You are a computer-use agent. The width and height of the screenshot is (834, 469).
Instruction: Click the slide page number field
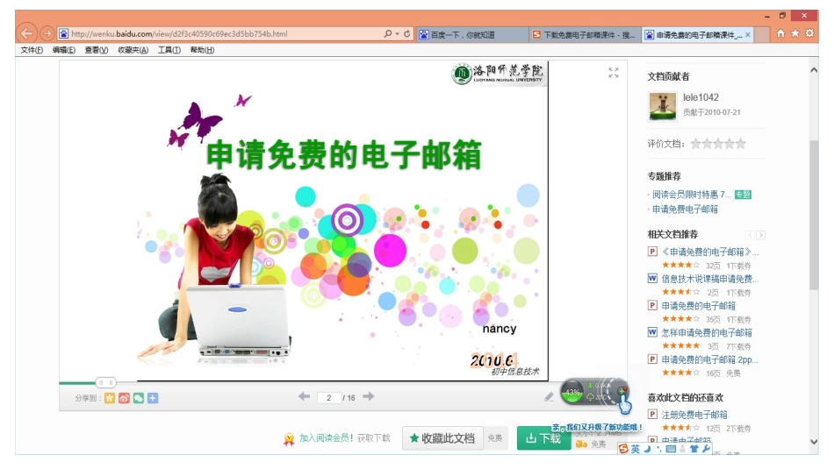pos(329,397)
